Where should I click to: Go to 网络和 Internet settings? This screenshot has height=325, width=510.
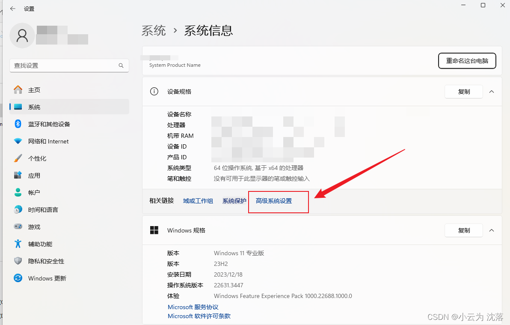(69, 141)
